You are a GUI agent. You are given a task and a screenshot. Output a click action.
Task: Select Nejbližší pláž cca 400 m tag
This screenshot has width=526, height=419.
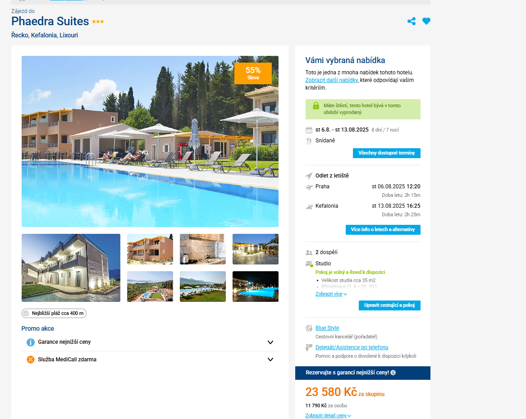(54, 314)
